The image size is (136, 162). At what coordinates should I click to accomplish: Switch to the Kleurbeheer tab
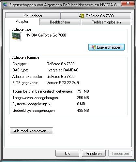click(33, 16)
